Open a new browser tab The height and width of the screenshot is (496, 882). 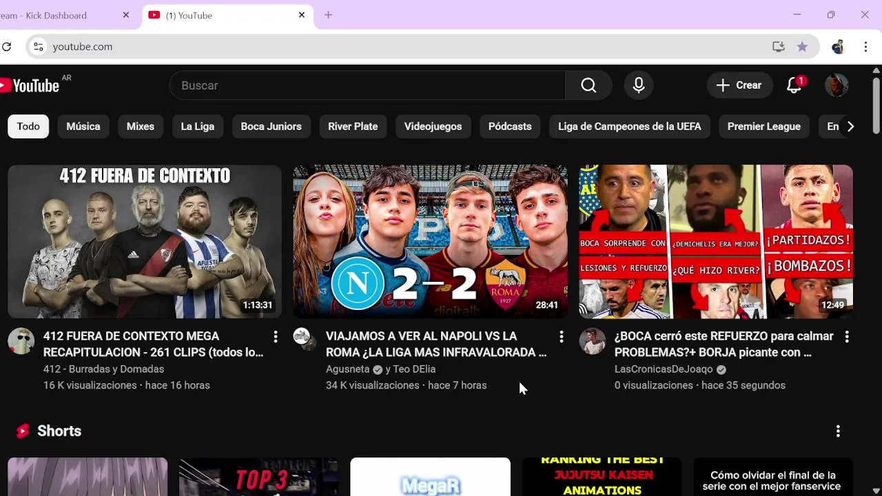point(328,15)
